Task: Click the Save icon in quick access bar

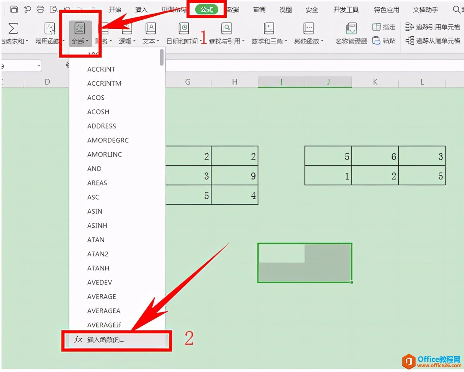Action: tap(14, 9)
